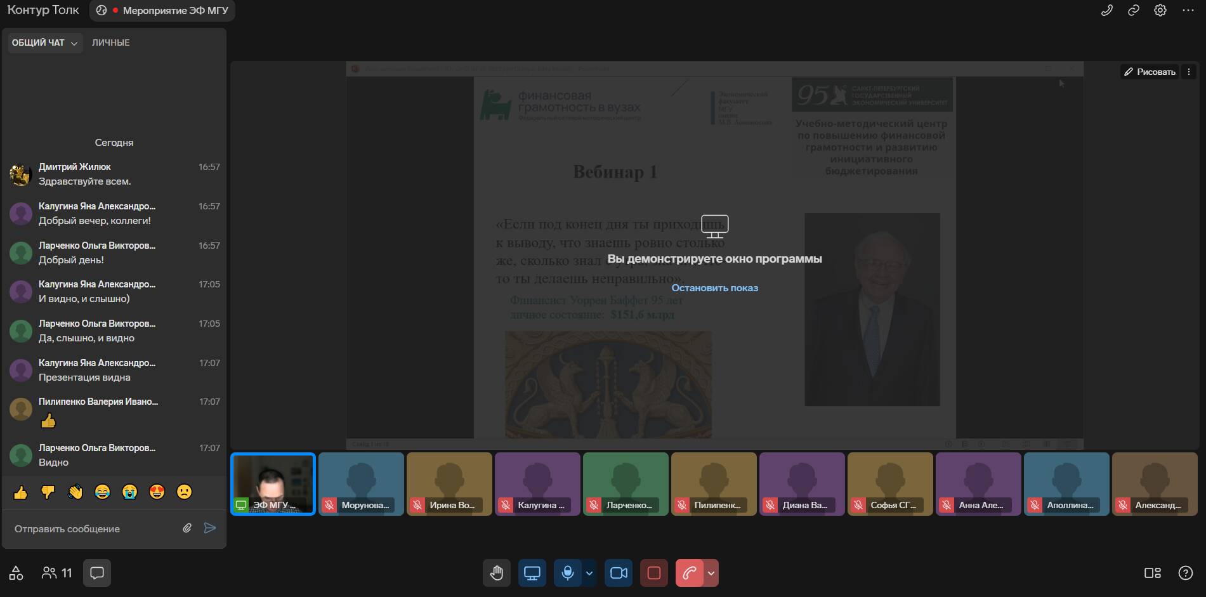Open help question mark icon
Image resolution: width=1206 pixels, height=597 pixels.
click(1185, 573)
